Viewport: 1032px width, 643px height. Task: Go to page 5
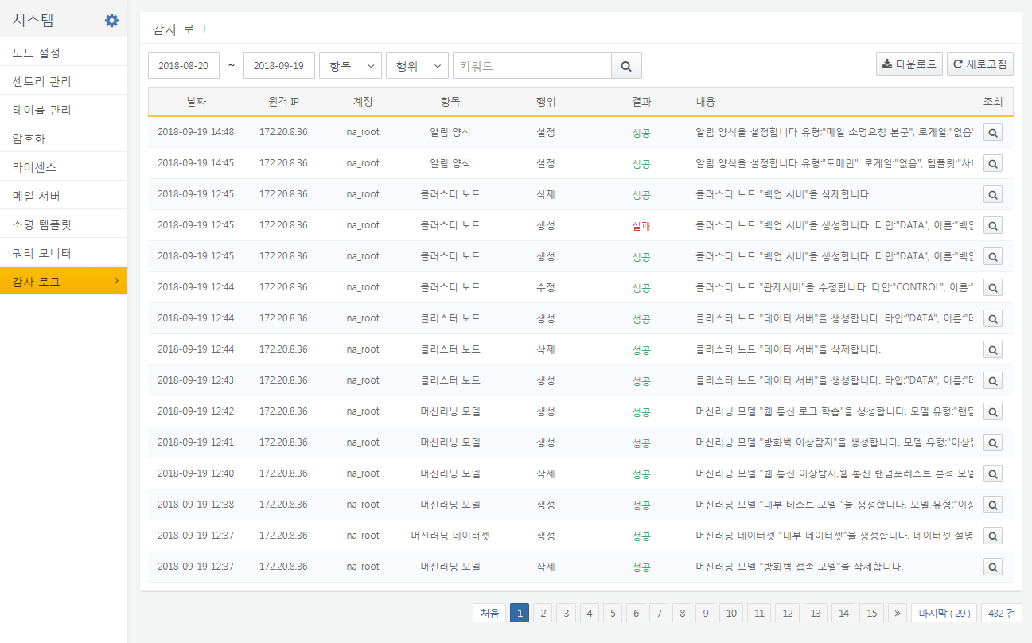tap(613, 613)
